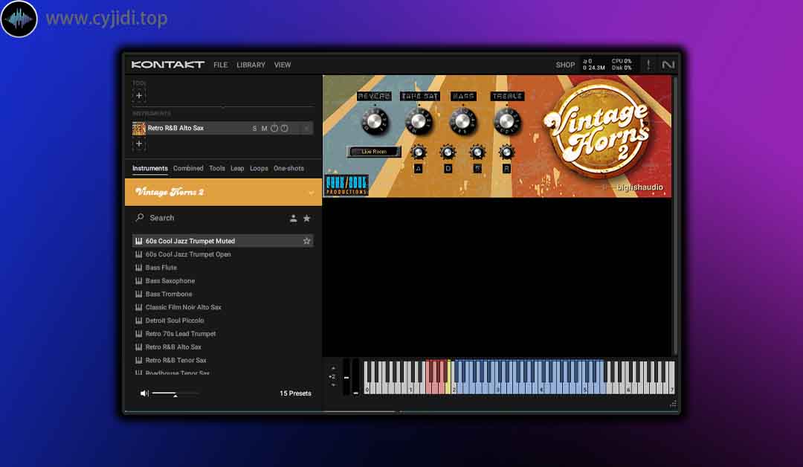Switch to the One-shots tab

click(288, 168)
